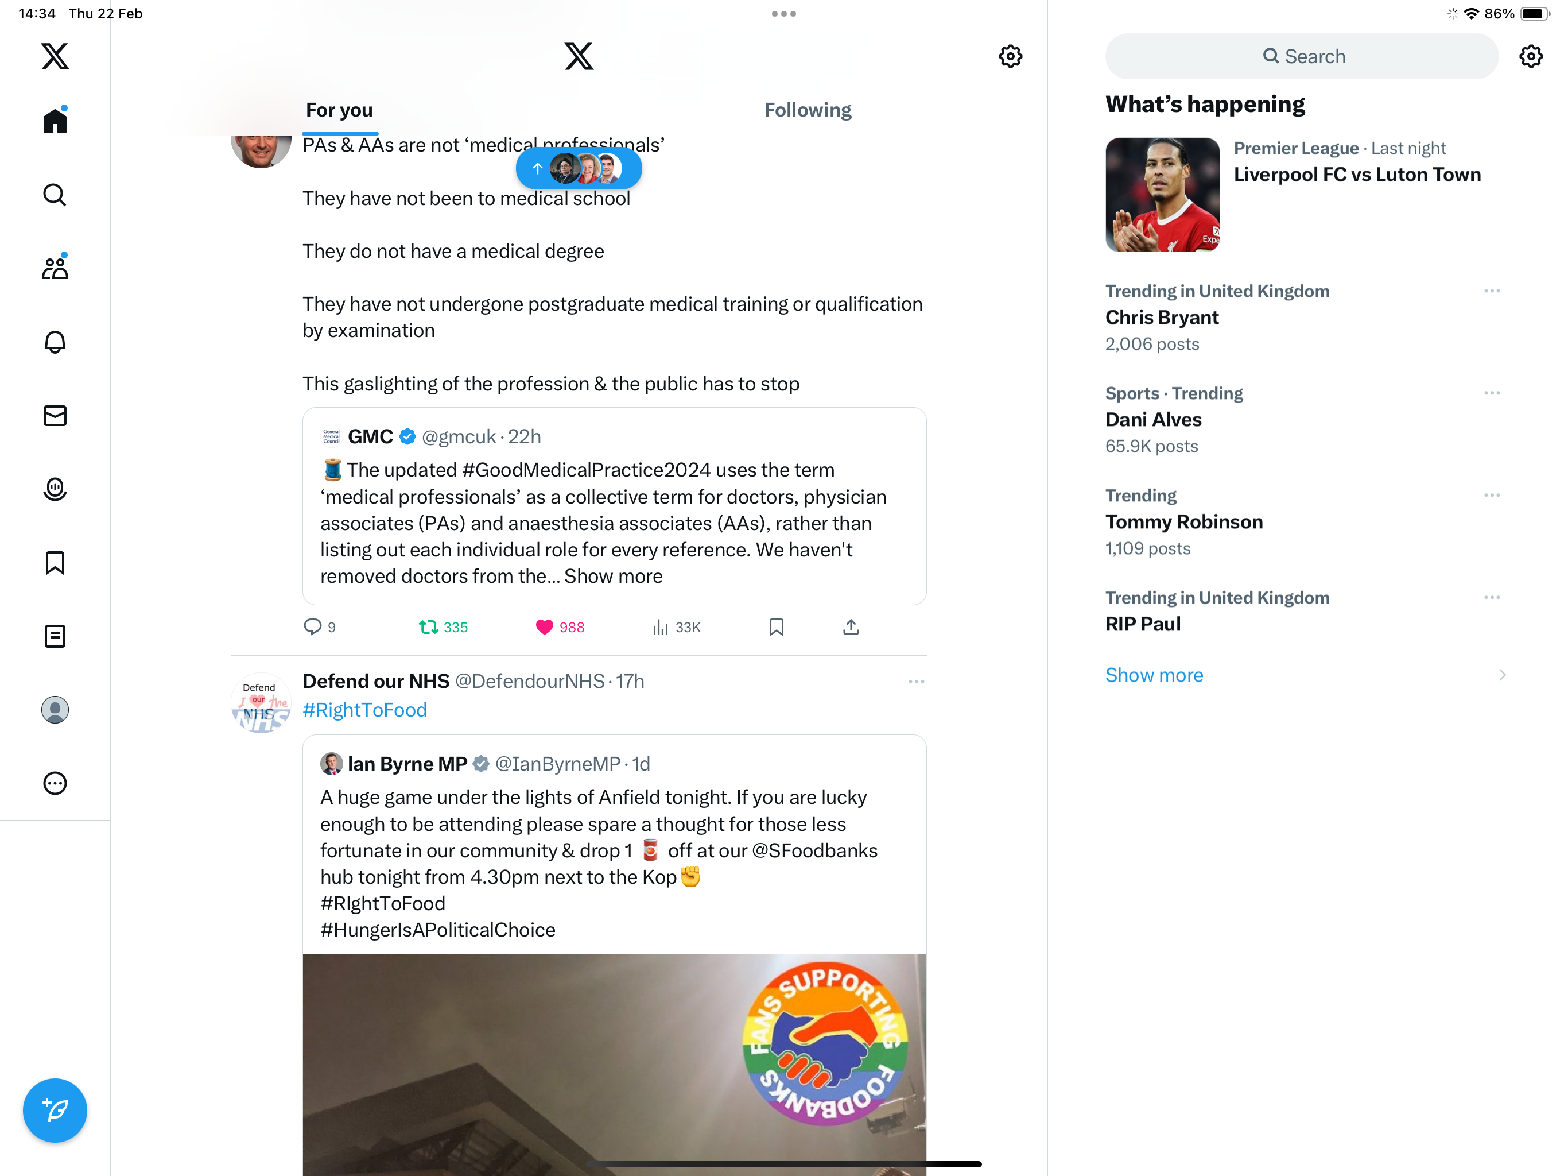
Task: Open more options for the Chris Bryant trend
Action: click(1492, 291)
